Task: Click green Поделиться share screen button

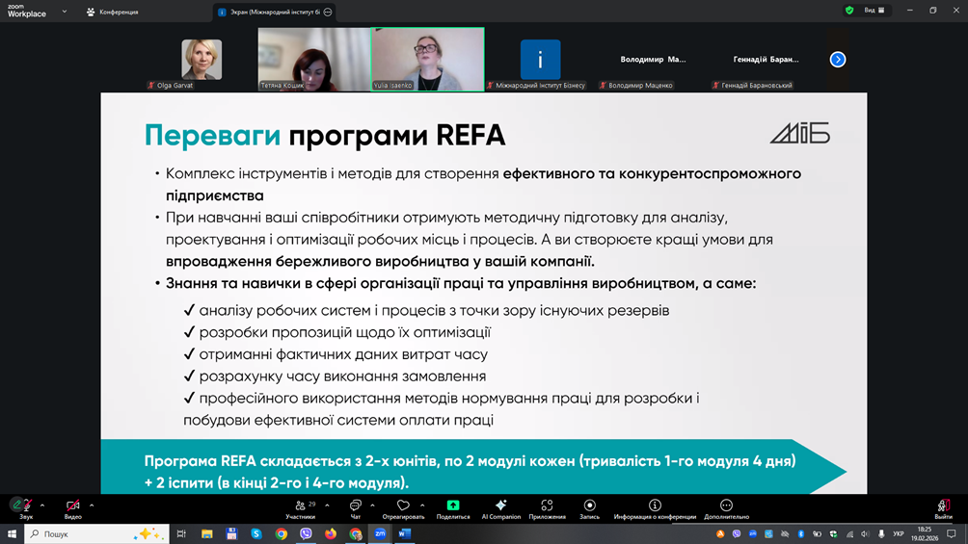Action: tap(452, 507)
